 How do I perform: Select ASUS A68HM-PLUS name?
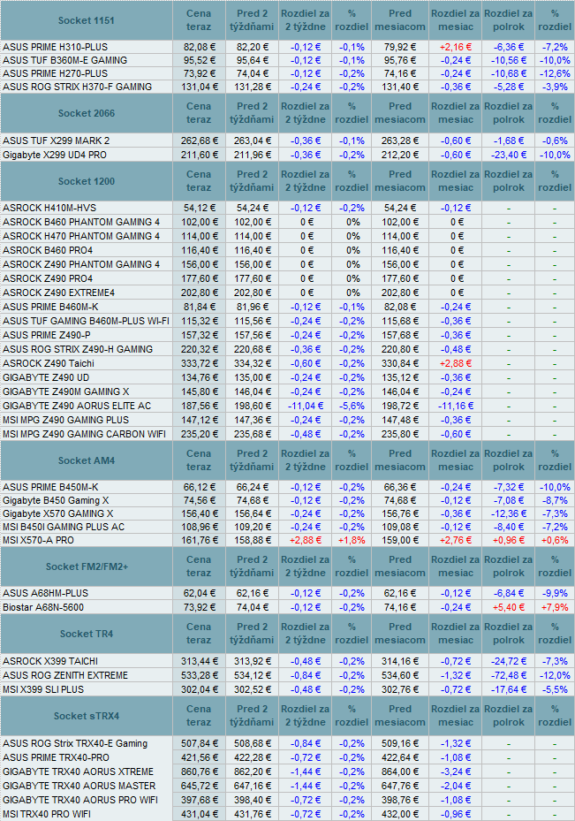click(46, 593)
